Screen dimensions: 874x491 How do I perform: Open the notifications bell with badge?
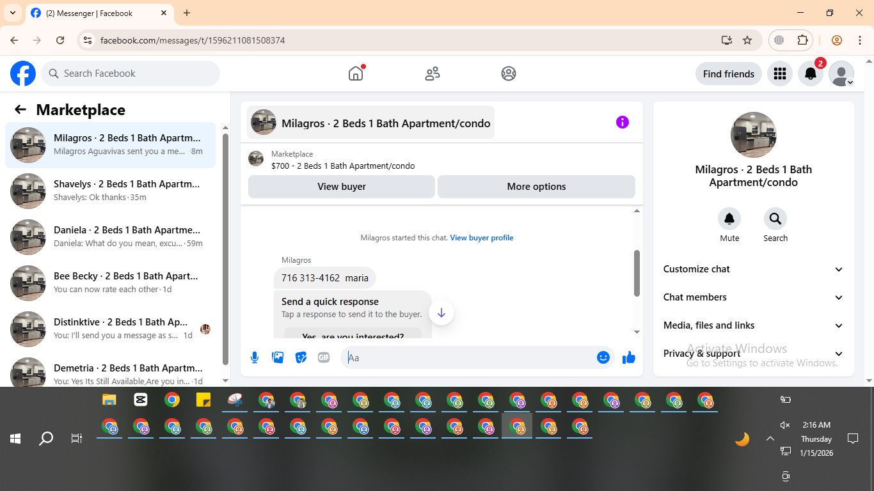811,74
